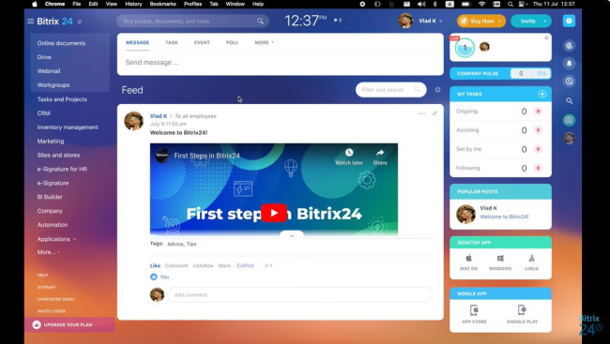The image size is (610, 344).
Task: Click the help question mark icon
Action: (569, 21)
